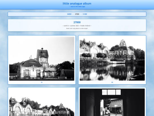Click the 01 caption under first photo
The width and height of the screenshot is (154, 116).
point(42,82)
